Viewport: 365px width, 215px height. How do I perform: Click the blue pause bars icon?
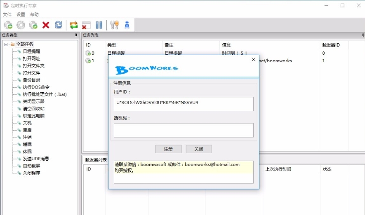[x=99, y=25]
